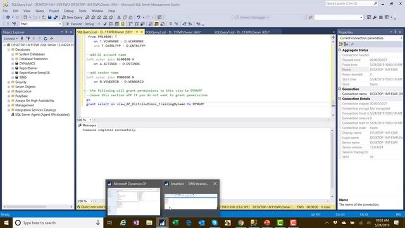Screen dimensions: 405x228
Task: Click the Paste clipboard icon
Action: 131,17
